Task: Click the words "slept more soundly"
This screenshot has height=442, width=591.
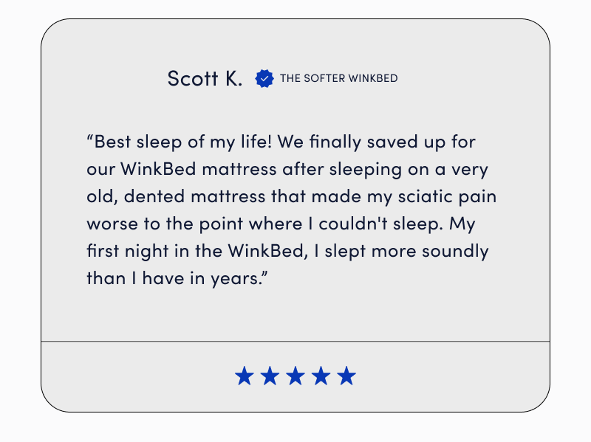Action: pyautogui.click(x=407, y=251)
